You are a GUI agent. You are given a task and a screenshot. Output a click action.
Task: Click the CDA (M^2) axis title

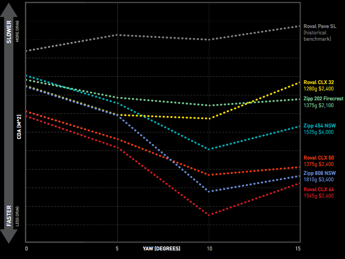(x=19, y=127)
